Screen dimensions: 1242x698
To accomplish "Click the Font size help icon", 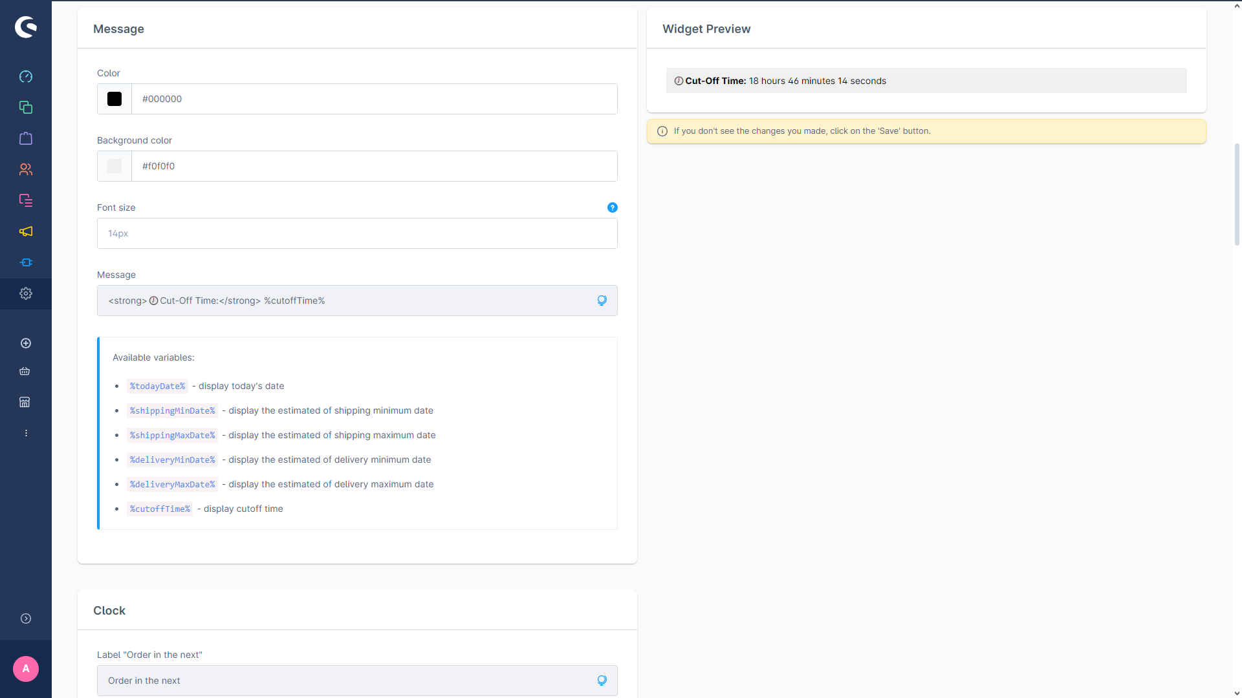I will pos(613,207).
